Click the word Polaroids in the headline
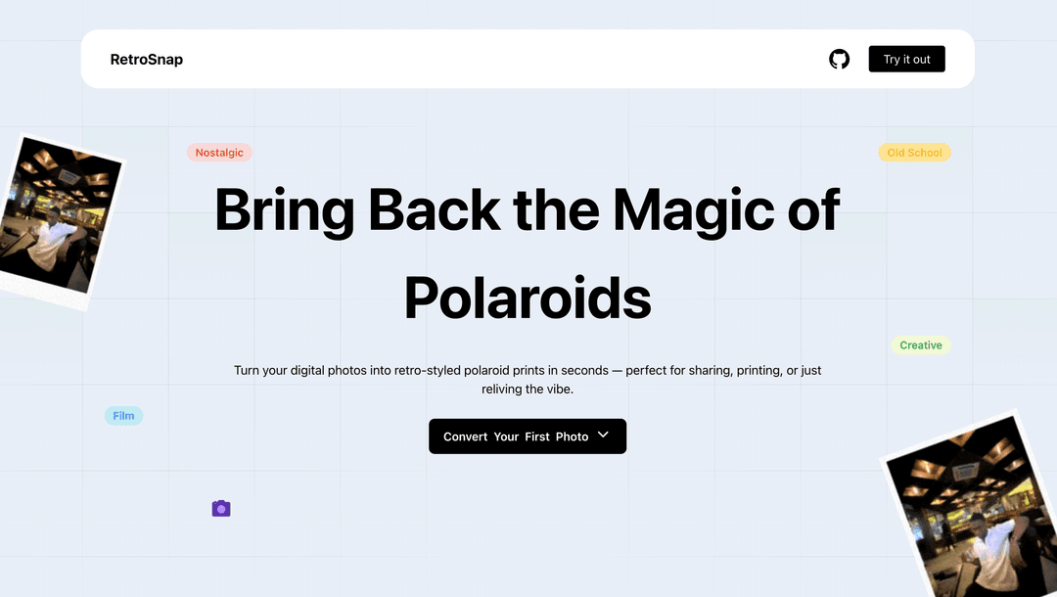This screenshot has width=1057, height=597. (528, 297)
